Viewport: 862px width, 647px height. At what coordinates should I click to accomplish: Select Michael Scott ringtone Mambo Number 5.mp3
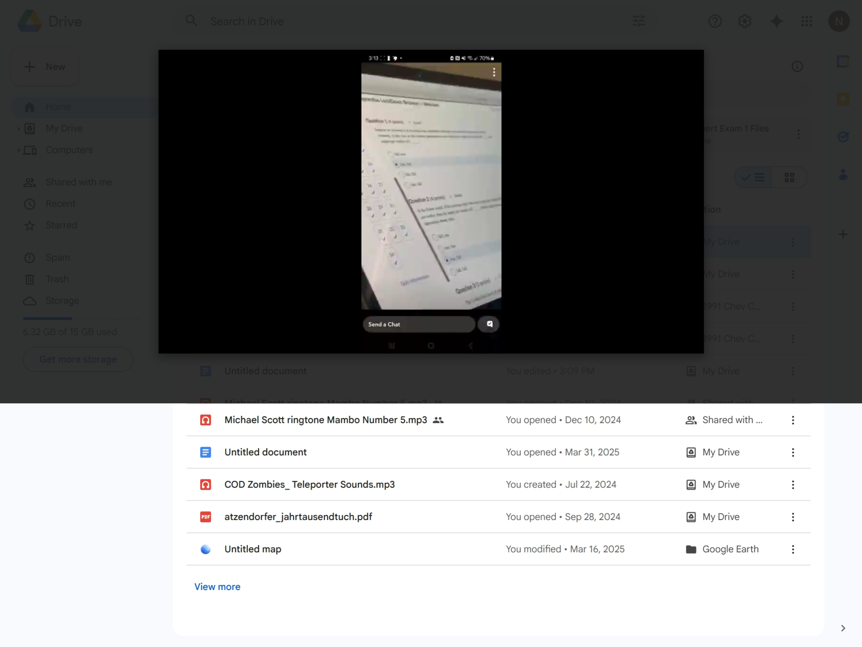click(x=498, y=420)
